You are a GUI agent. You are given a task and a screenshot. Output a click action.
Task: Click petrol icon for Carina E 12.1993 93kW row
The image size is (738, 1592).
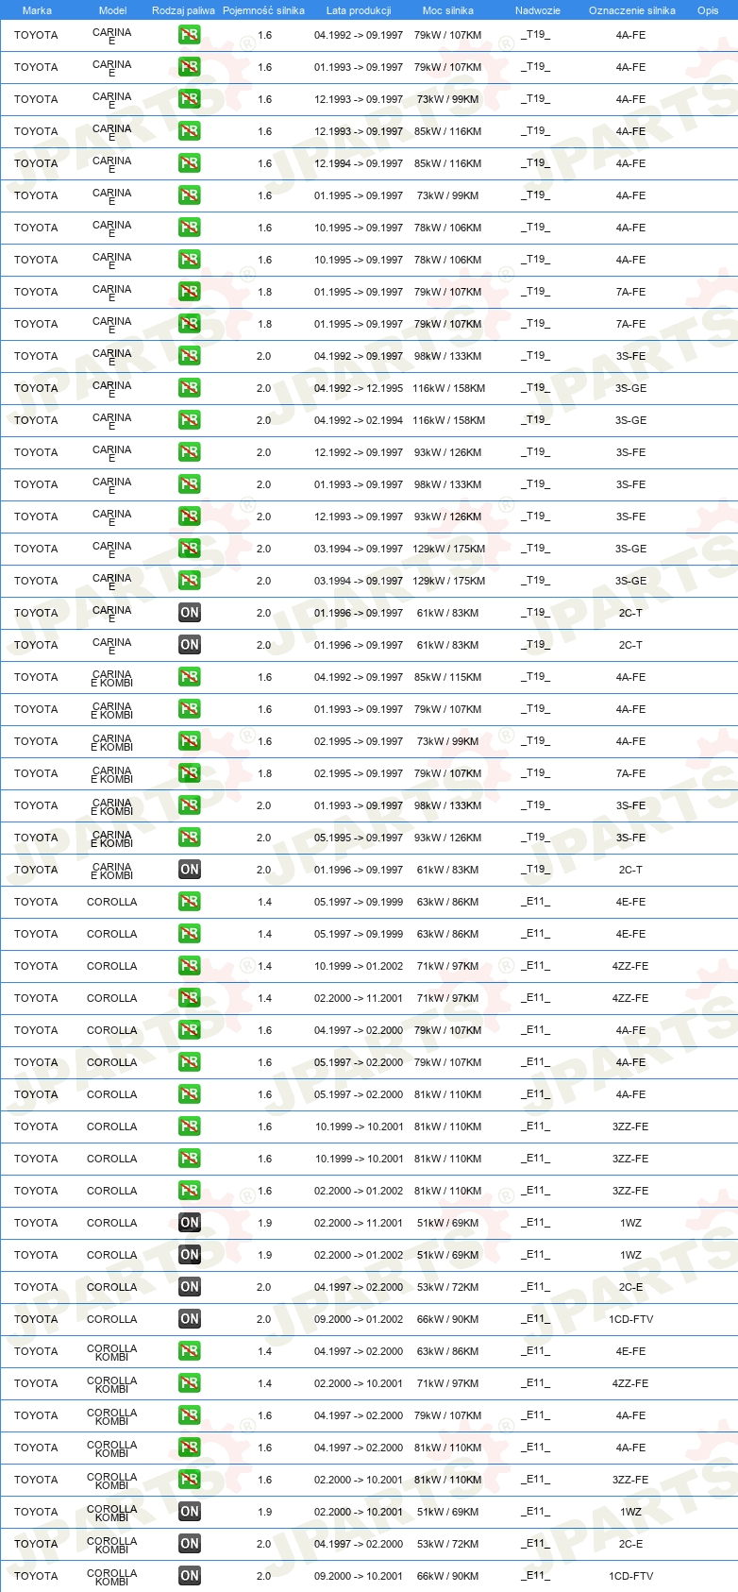[x=190, y=517]
